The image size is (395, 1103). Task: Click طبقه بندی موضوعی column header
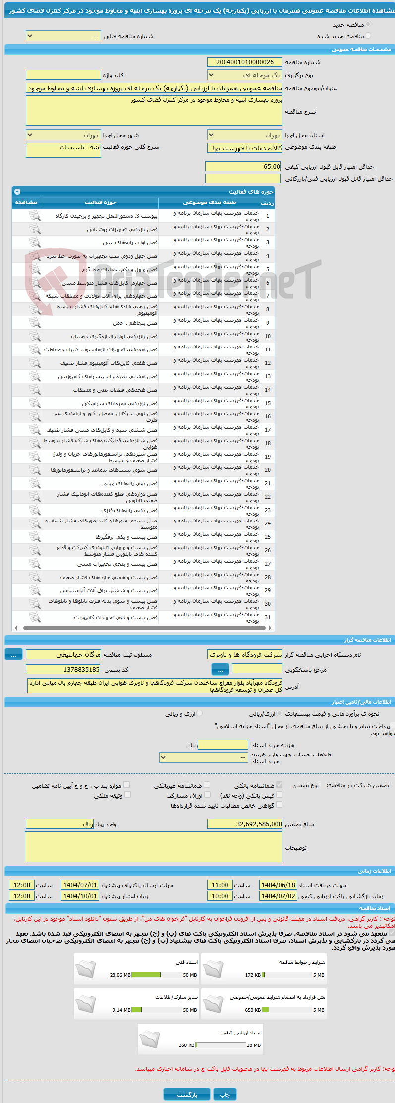tap(209, 202)
